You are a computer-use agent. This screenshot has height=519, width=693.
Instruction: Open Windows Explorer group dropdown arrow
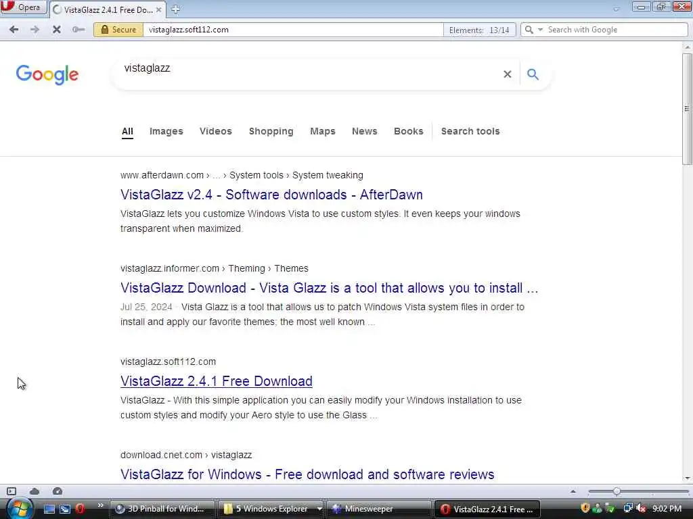pyautogui.click(x=319, y=509)
